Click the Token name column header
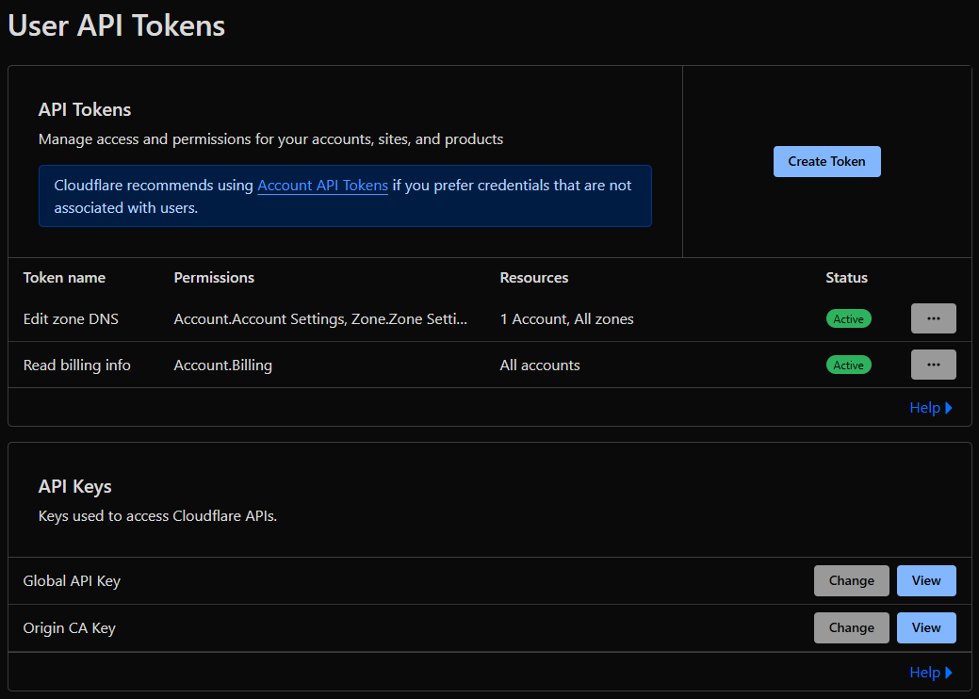 [x=64, y=278]
